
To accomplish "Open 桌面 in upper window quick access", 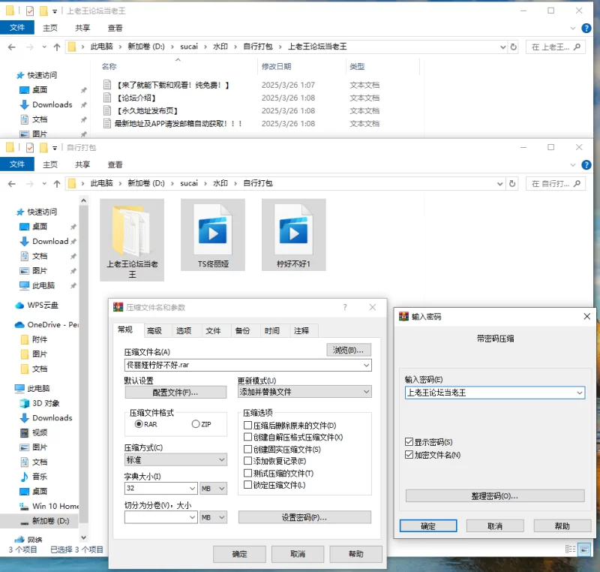I will tap(34, 90).
